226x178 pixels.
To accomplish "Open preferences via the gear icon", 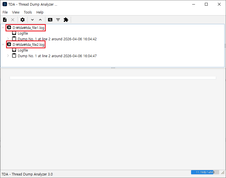I will (x=23, y=20).
